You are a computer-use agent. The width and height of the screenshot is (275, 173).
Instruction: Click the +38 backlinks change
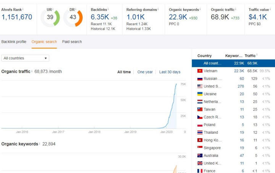(x=114, y=18)
